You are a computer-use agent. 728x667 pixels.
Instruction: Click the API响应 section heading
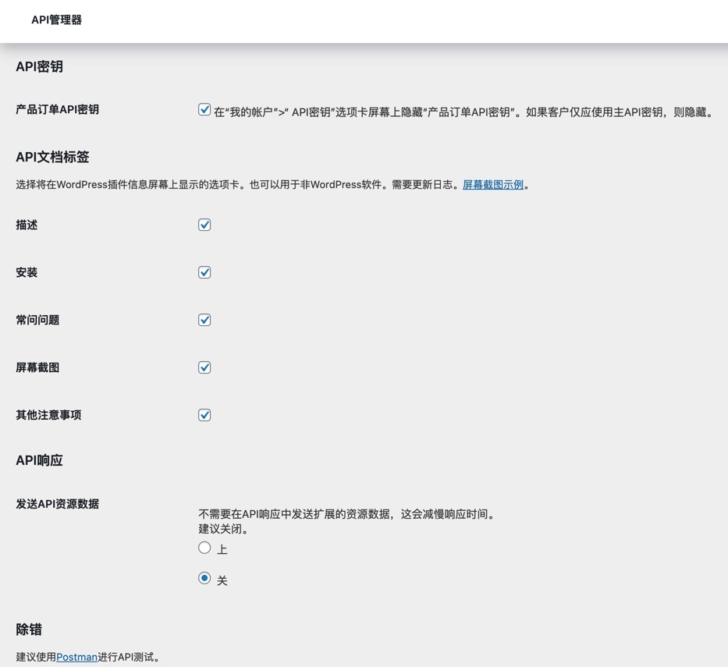pos(40,460)
